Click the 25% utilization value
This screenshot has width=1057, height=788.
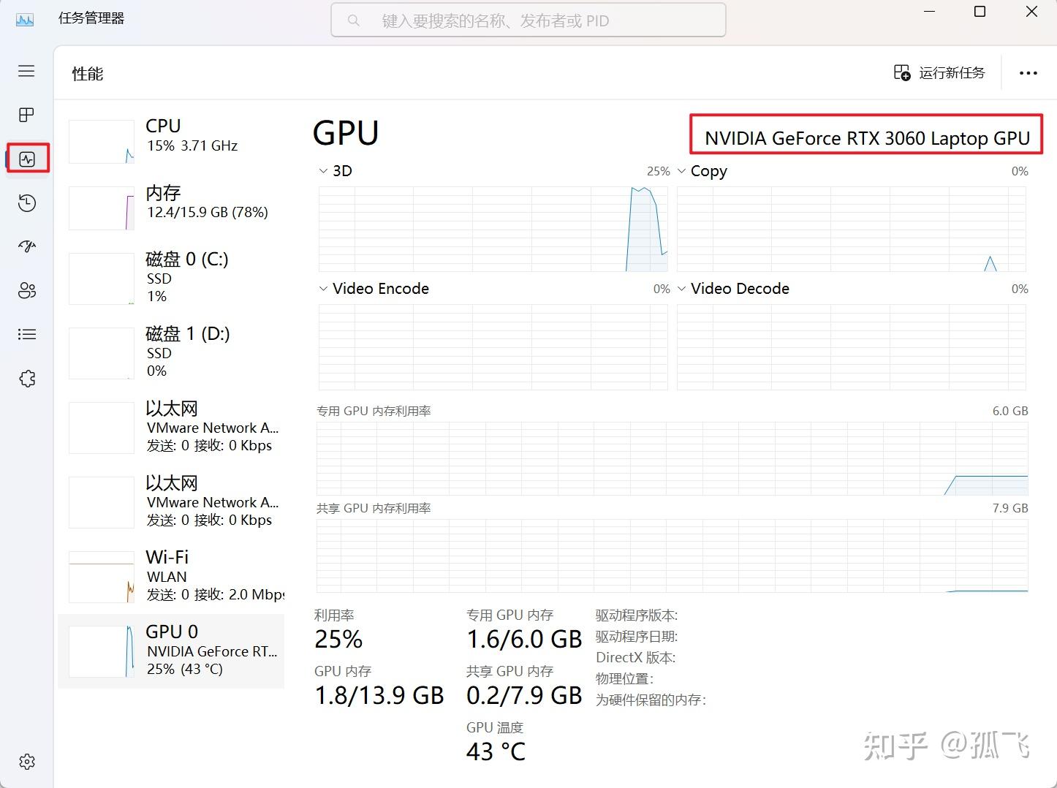[338, 640]
